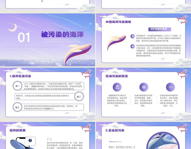Click the whale graphic in 中国海洋污染现状 slide
This screenshot has height=149, width=191.
pyautogui.click(x=116, y=42)
